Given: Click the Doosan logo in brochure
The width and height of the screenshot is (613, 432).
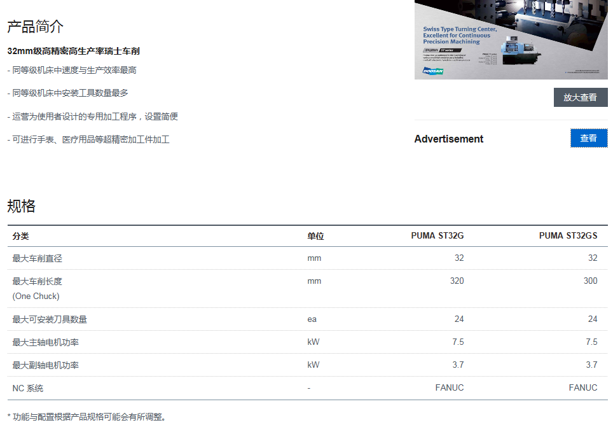Looking at the screenshot, I should [x=433, y=71].
